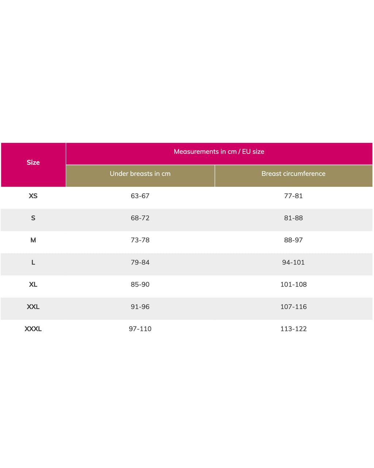Click the 73-78 under breasts value
This screenshot has width=374, height=468.
pyautogui.click(x=140, y=240)
